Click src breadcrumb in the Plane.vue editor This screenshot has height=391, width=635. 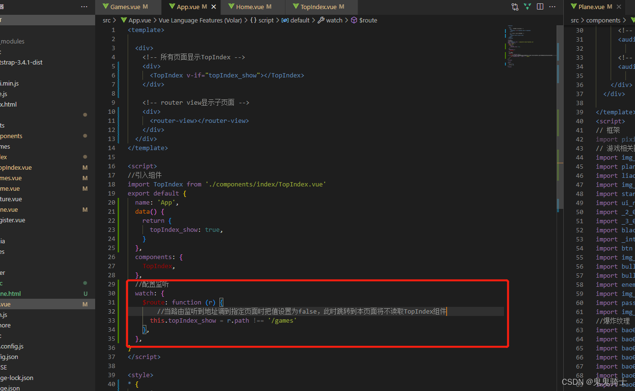pos(575,20)
